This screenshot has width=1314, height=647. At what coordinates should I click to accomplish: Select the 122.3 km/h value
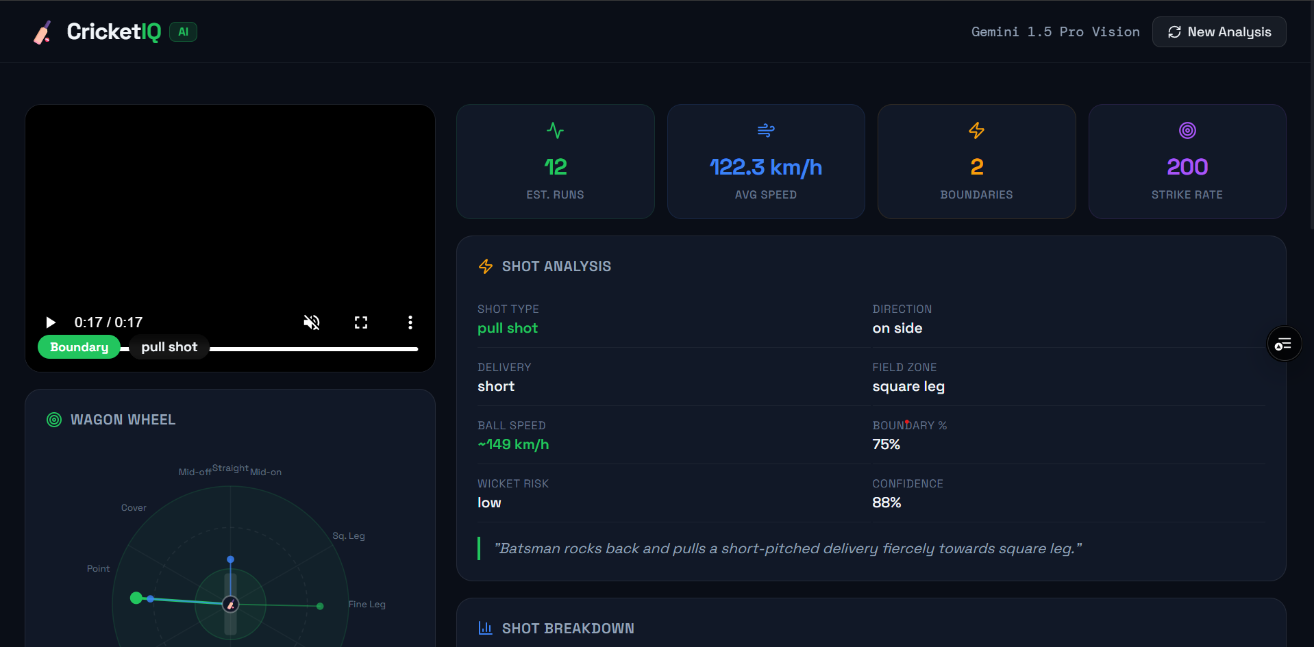(766, 167)
